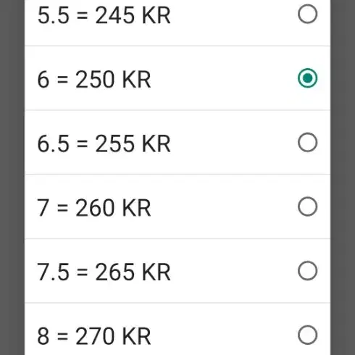Select the 8 = 270 KR radio button
The image size is (355, 355).
[307, 335]
